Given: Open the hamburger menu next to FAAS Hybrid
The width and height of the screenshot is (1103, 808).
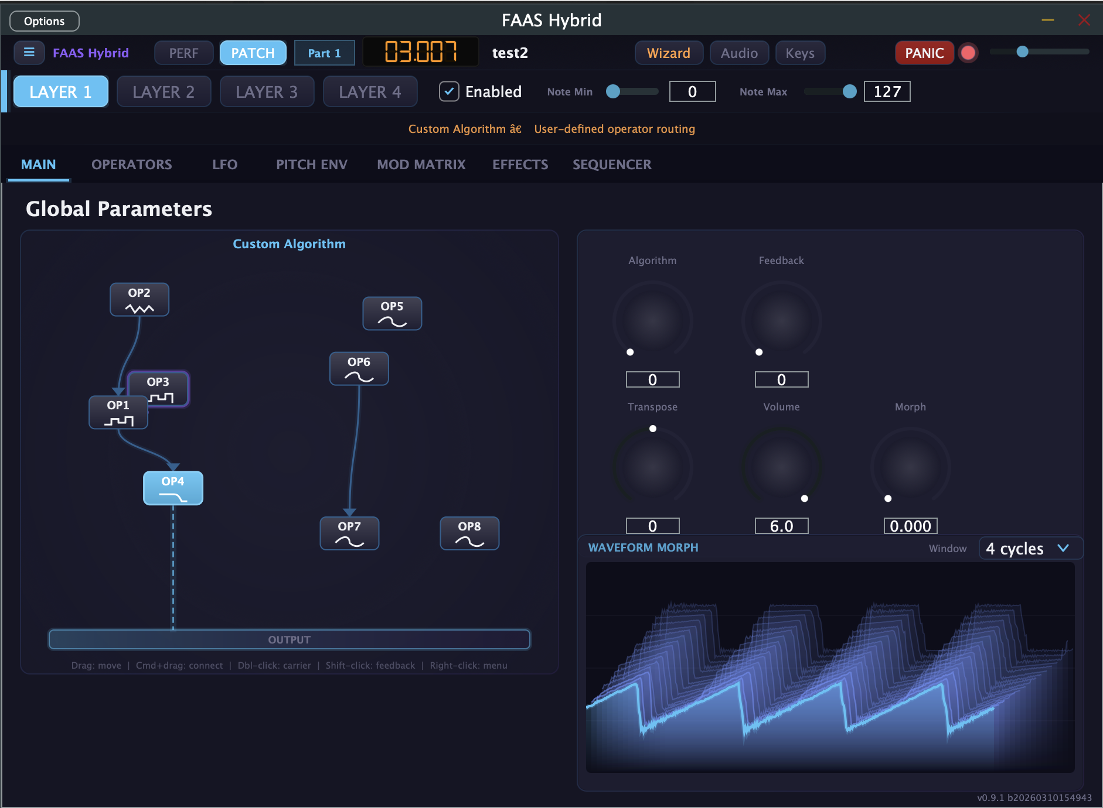Looking at the screenshot, I should point(29,53).
